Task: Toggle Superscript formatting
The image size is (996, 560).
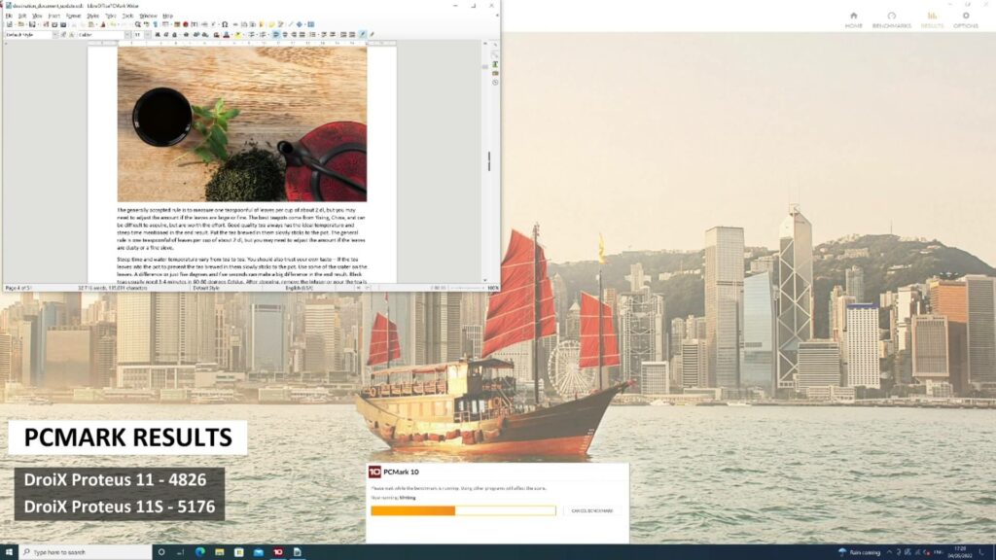Action: coord(196,35)
